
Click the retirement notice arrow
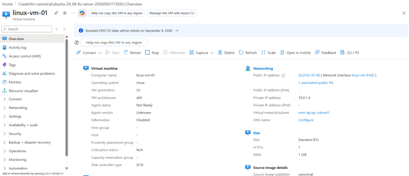pos(177,30)
